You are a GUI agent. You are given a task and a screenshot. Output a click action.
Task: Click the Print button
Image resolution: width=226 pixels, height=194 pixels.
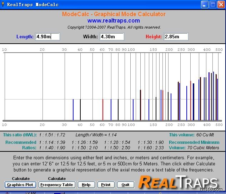pos(106,185)
